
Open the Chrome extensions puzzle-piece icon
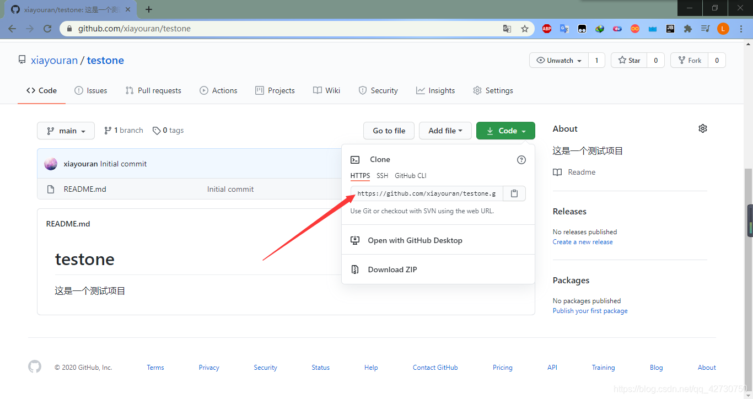[x=688, y=29]
